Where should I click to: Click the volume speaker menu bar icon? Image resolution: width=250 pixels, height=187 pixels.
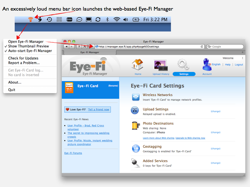point(126,19)
